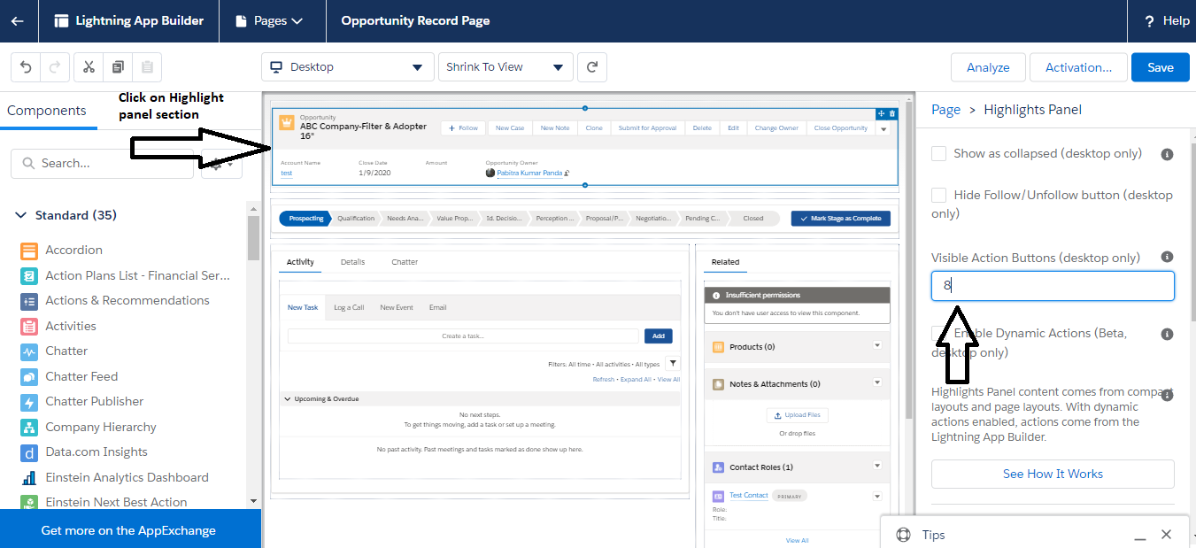Click the Save button
1196x548 pixels.
(x=1160, y=66)
